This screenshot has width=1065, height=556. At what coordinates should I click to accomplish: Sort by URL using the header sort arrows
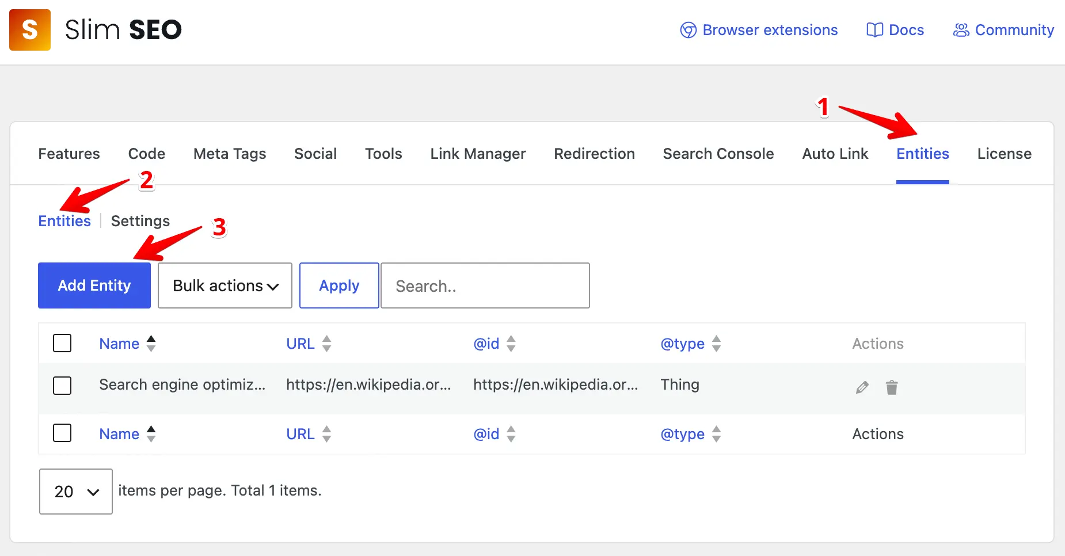tap(327, 344)
